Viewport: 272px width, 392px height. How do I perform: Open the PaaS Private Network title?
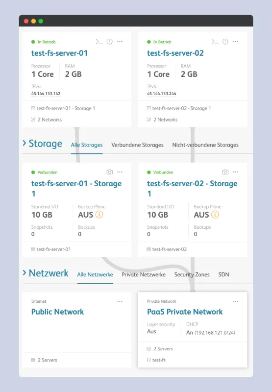[x=185, y=312]
